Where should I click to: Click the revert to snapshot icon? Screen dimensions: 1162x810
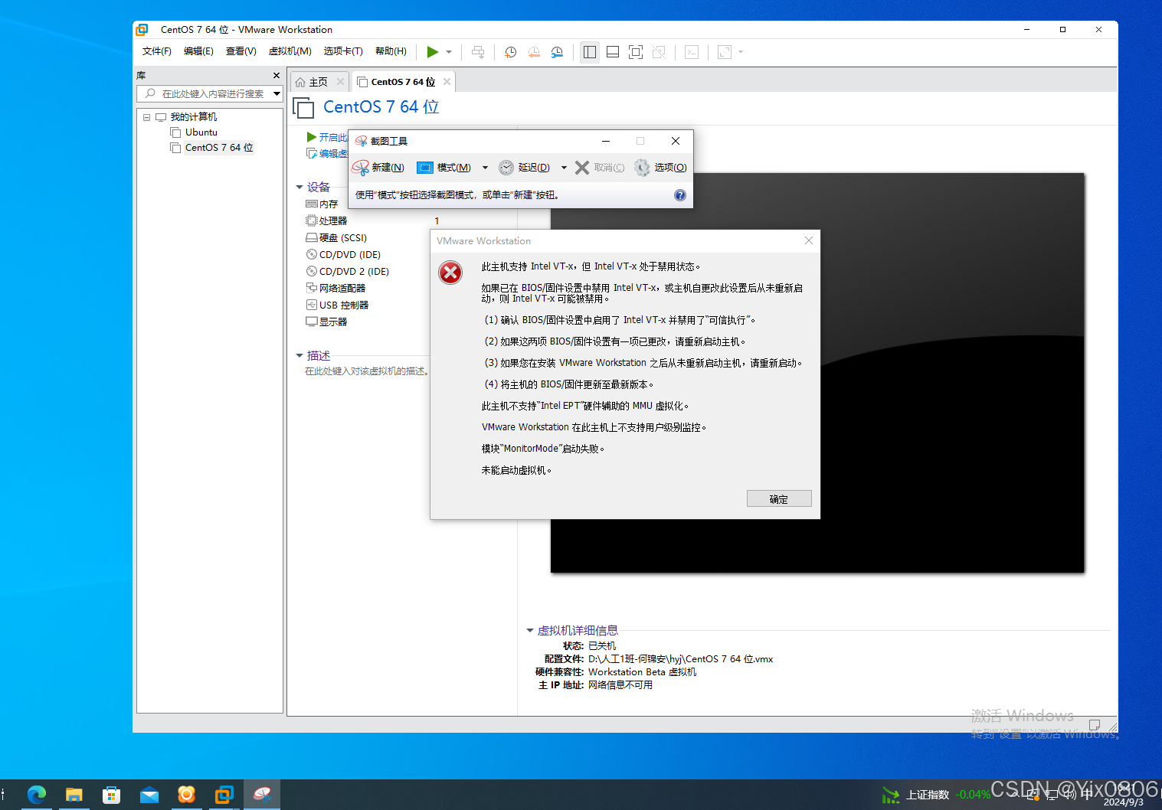click(534, 52)
